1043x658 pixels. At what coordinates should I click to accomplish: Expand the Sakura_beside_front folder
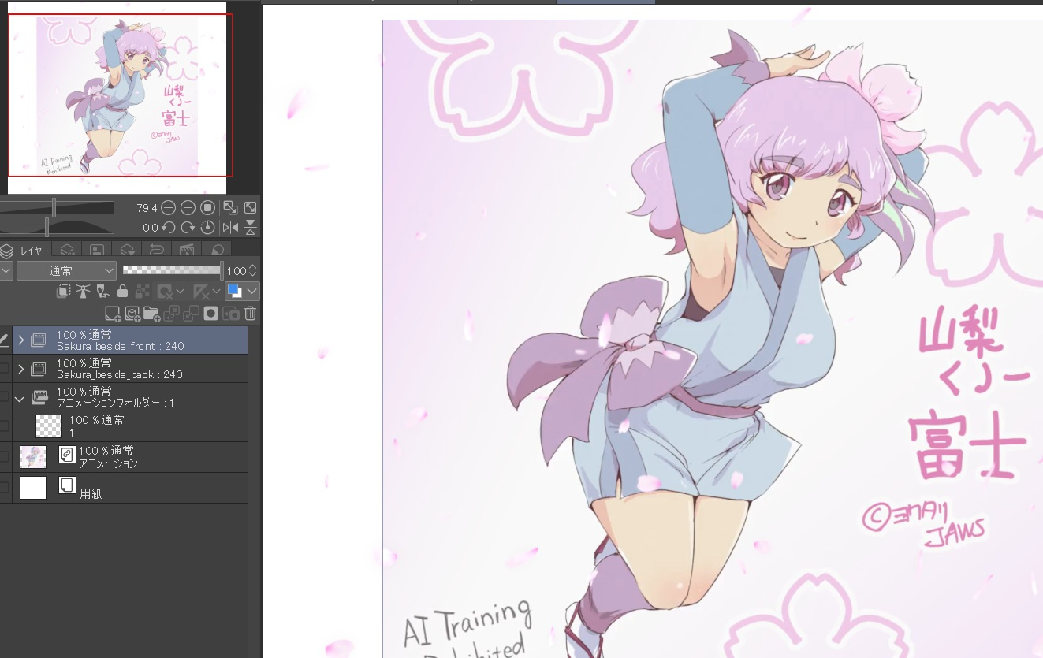(x=21, y=340)
